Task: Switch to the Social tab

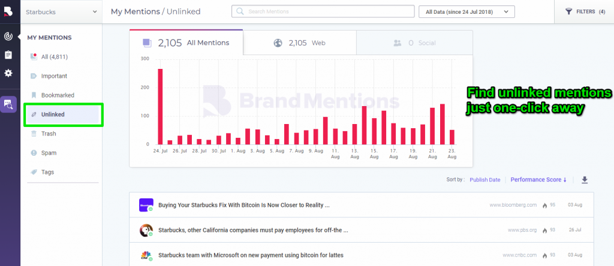Action: (x=414, y=43)
